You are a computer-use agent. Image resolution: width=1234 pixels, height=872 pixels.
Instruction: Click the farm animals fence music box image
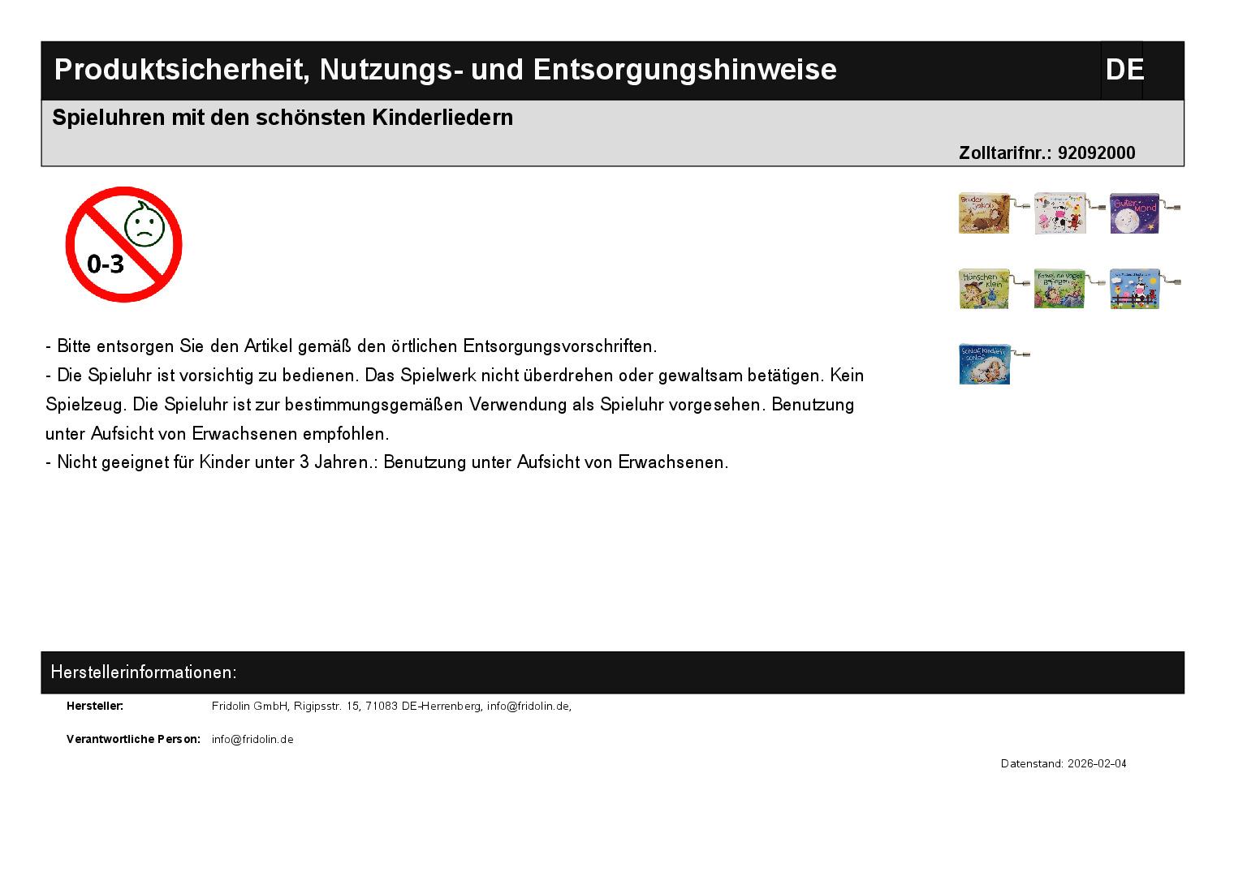1136,289
